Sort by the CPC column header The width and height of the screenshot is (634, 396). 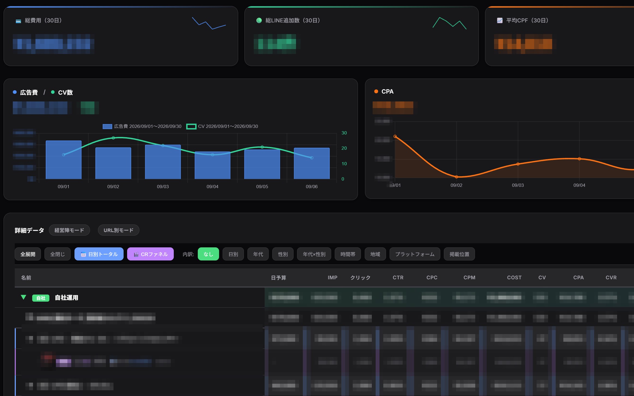click(x=432, y=278)
